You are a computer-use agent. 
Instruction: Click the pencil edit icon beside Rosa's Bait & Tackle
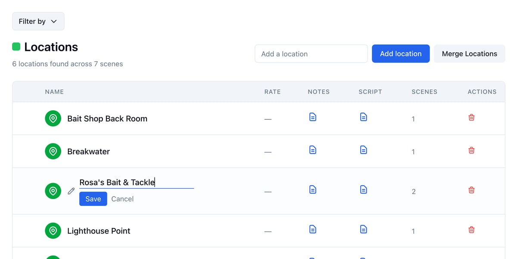pos(72,191)
